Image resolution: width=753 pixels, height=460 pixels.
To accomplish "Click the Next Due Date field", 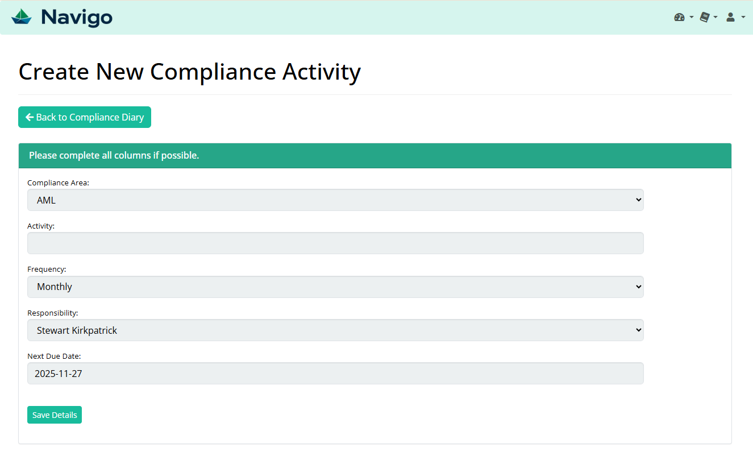I will point(335,374).
